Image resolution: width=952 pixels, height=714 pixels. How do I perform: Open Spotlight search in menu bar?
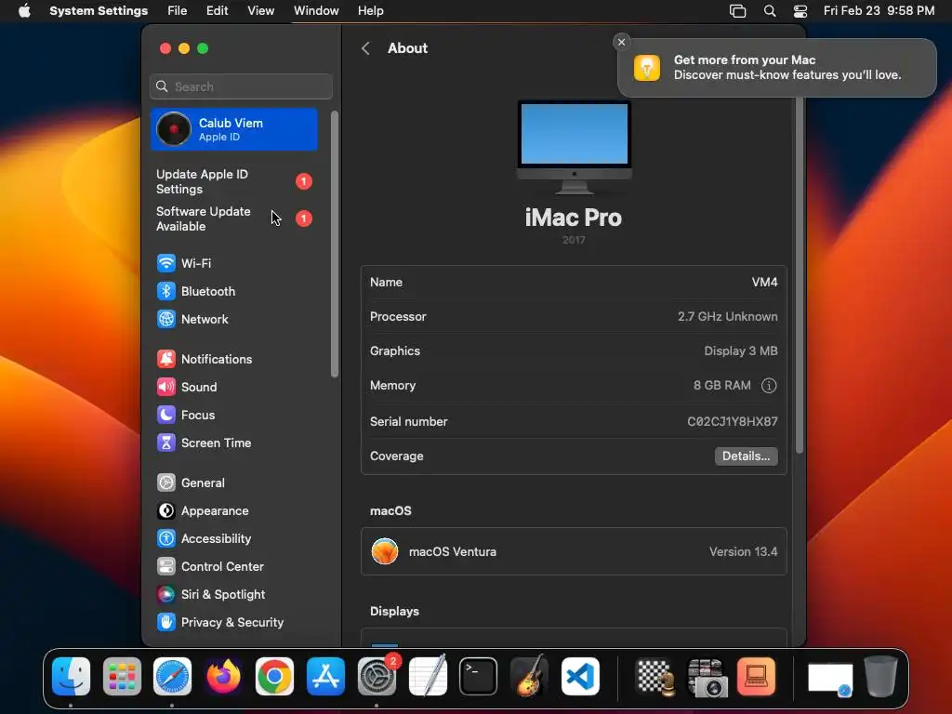pos(770,11)
